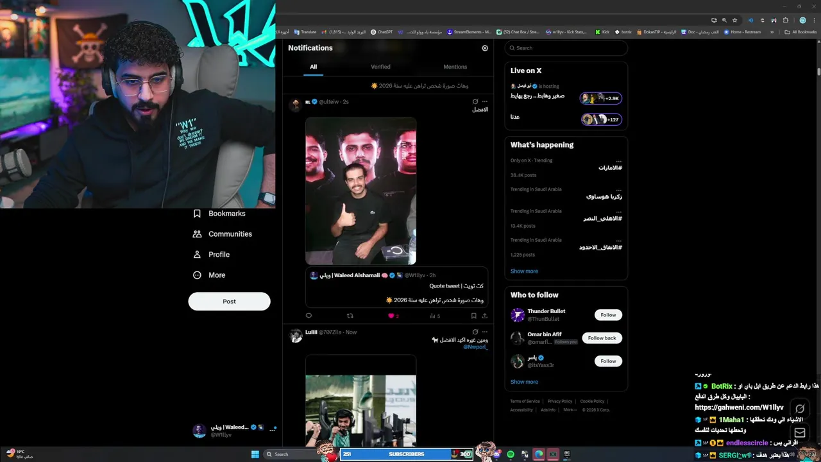Open Grok floating button at bottom right
This screenshot has width=821, height=462.
(800, 409)
